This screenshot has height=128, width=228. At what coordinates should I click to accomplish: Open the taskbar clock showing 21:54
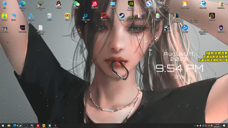pyautogui.click(x=217, y=125)
